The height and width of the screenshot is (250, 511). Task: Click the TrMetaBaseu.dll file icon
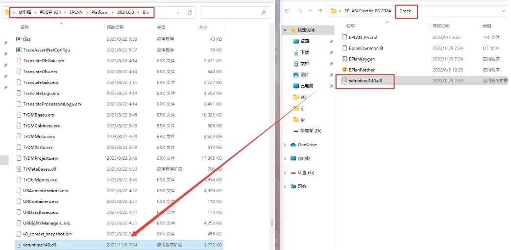[x=19, y=169]
